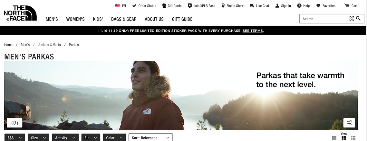The width and height of the screenshot is (367, 141).
Task: Expand the Size filter dropdown
Action: pyautogui.click(x=39, y=138)
